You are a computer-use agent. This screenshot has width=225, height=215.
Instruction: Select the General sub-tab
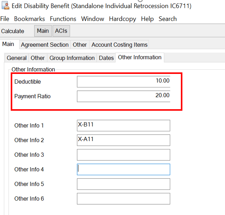point(17,58)
